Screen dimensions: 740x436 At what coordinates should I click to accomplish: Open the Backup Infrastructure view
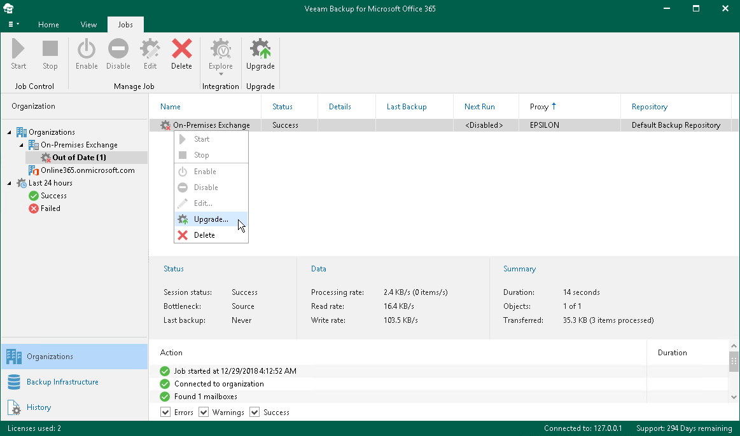62,382
